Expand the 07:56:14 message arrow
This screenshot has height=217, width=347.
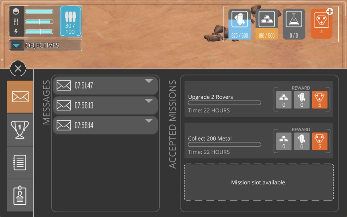[x=149, y=121]
